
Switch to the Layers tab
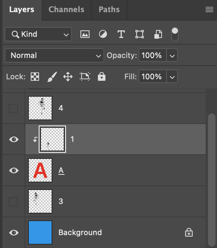22,9
